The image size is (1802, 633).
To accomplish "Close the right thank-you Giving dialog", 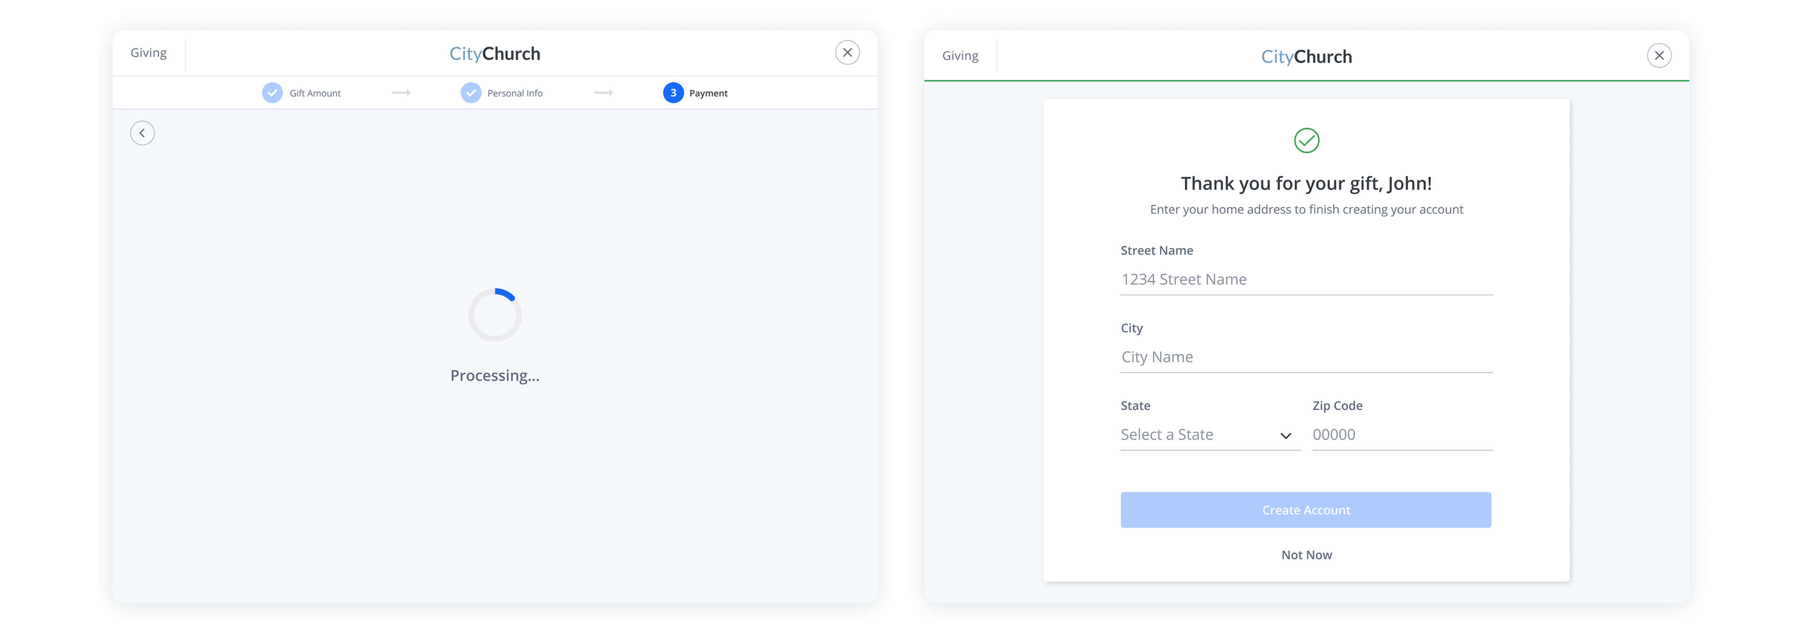I will click(1658, 55).
